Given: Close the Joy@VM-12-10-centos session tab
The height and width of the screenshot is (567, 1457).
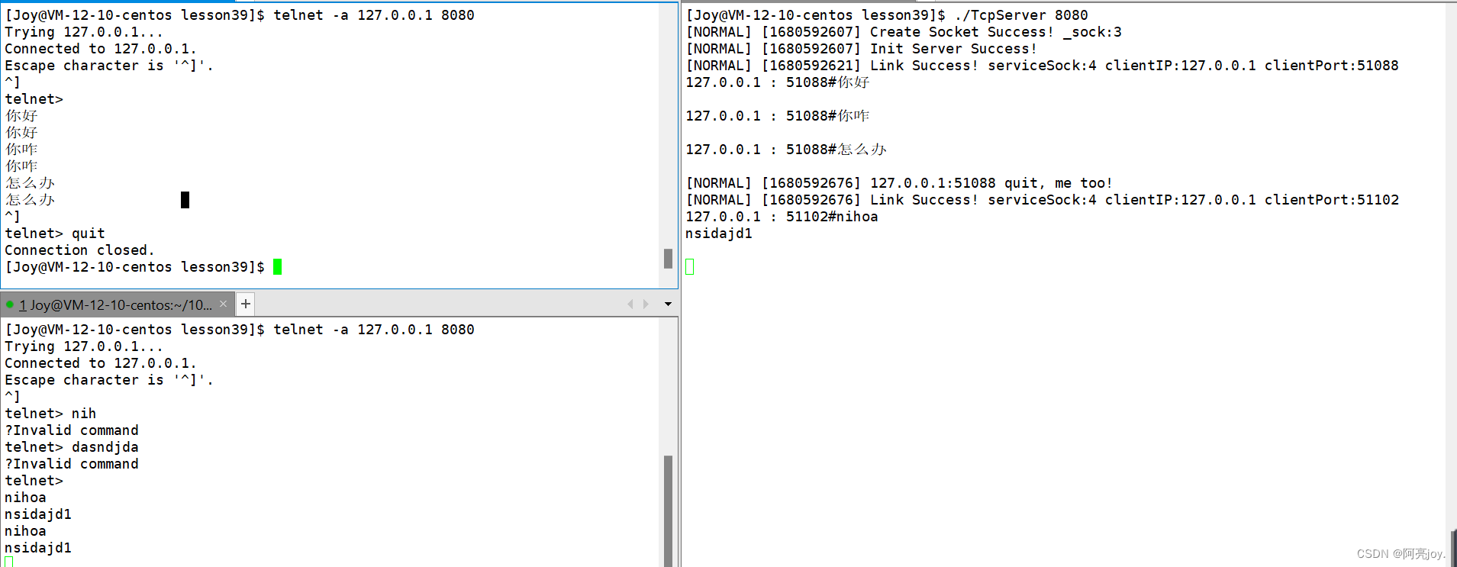Looking at the screenshot, I should pos(223,304).
